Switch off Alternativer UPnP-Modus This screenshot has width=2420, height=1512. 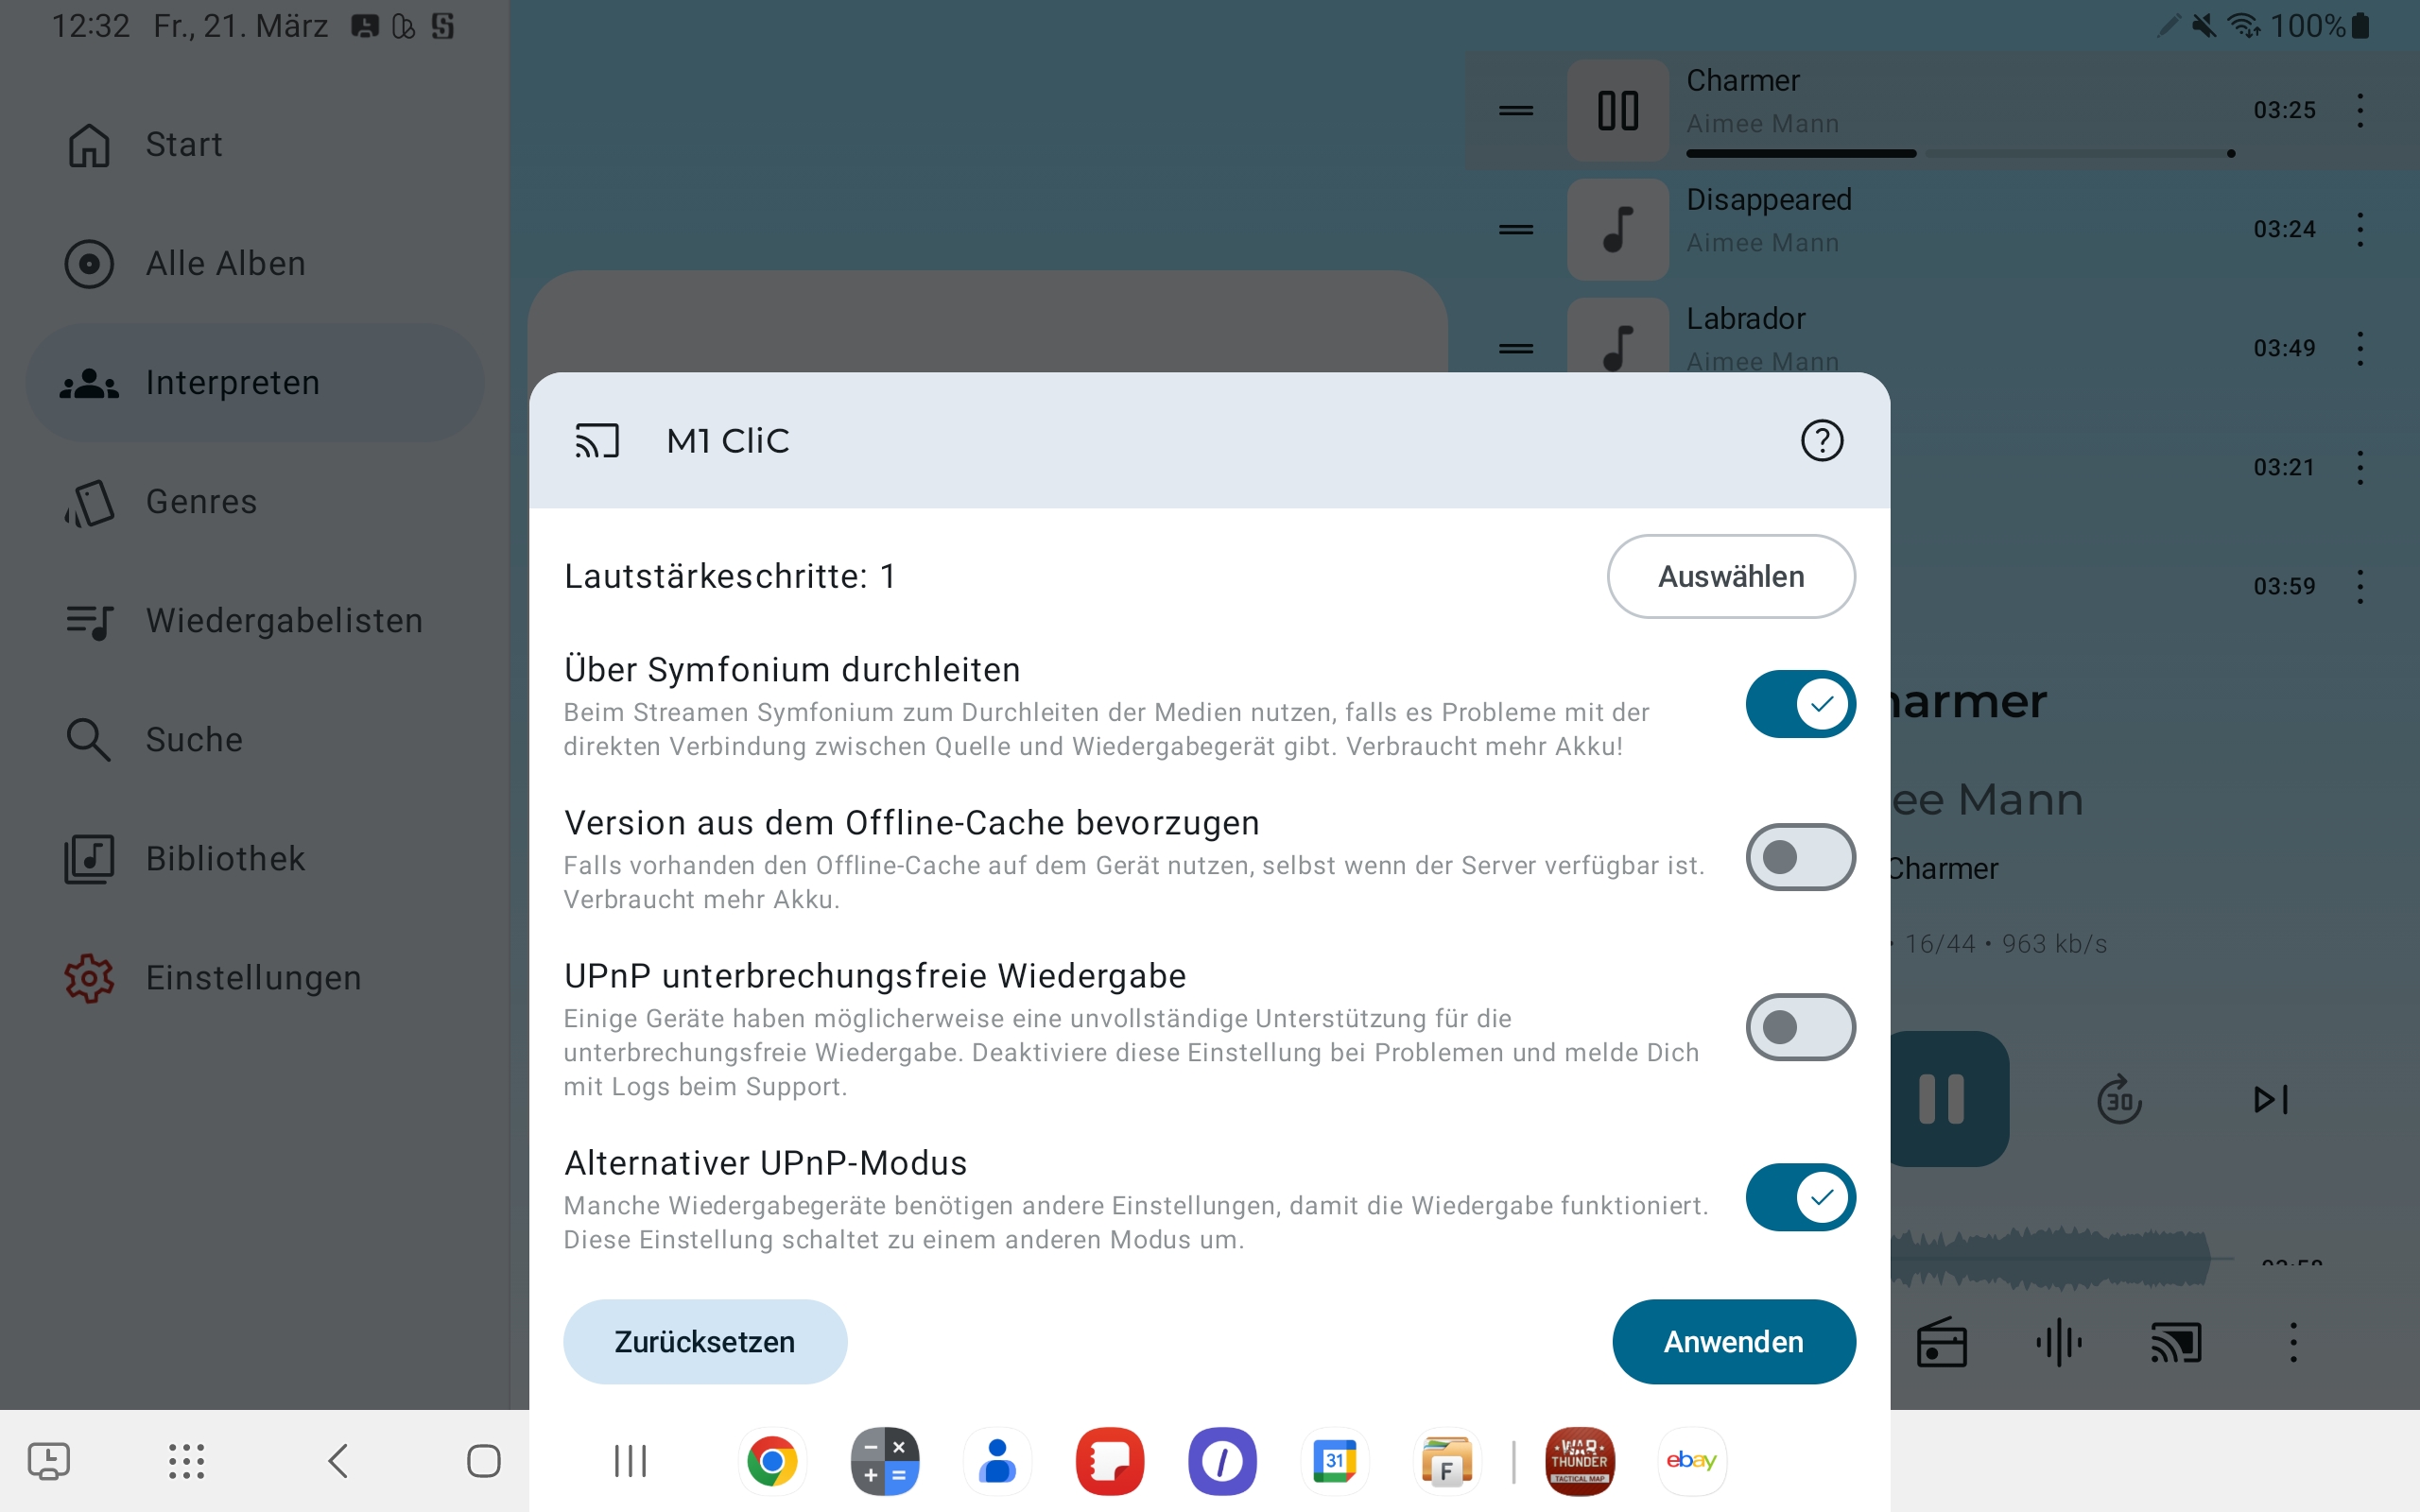coord(1800,1197)
